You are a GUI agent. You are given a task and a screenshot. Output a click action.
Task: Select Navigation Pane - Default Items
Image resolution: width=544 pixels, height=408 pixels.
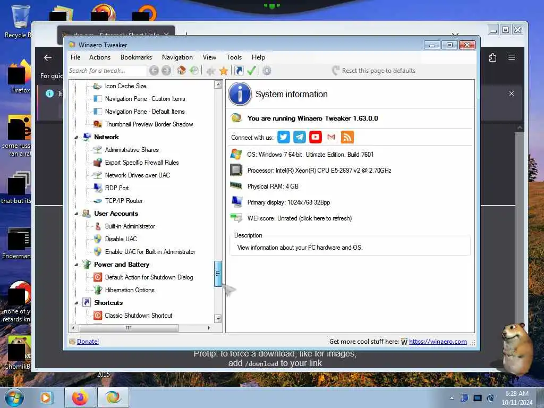pyautogui.click(x=144, y=112)
